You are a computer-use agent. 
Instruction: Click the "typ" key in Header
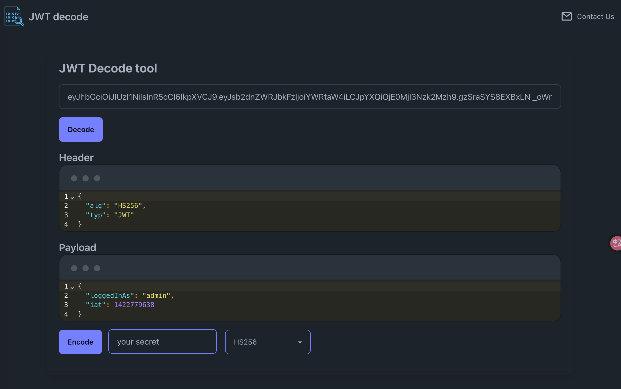[95, 215]
